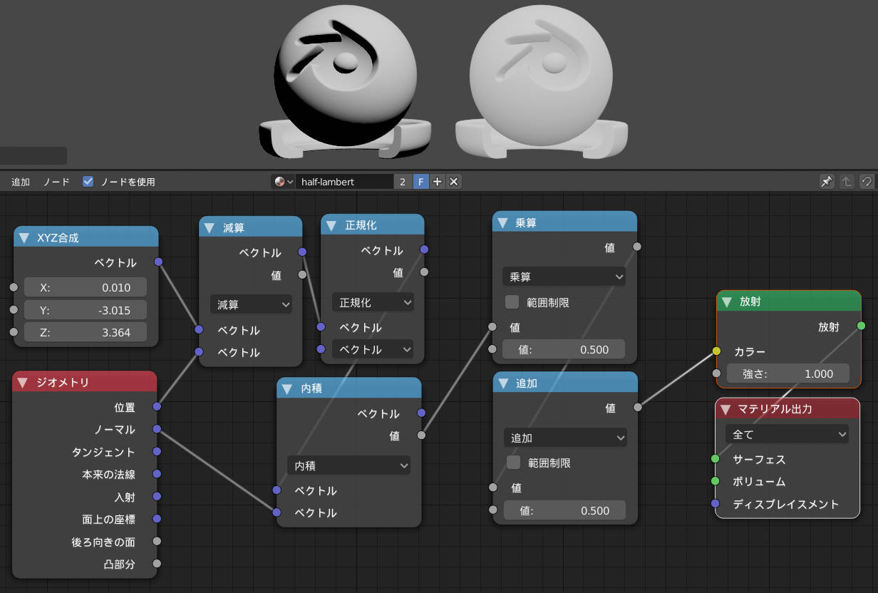This screenshot has width=878, height=593.
Task: Click the ノーマル output socket on ジオメトリ
Action: (157, 429)
